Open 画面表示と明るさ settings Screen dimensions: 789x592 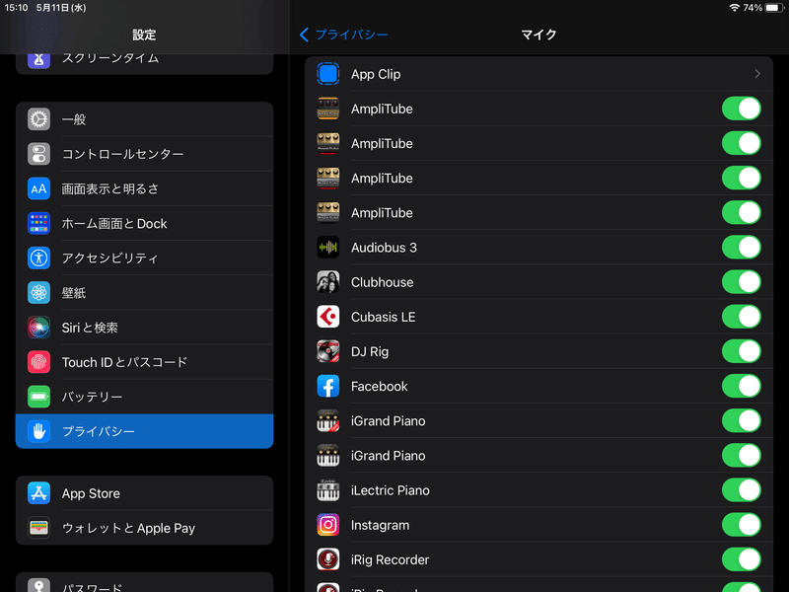[144, 188]
